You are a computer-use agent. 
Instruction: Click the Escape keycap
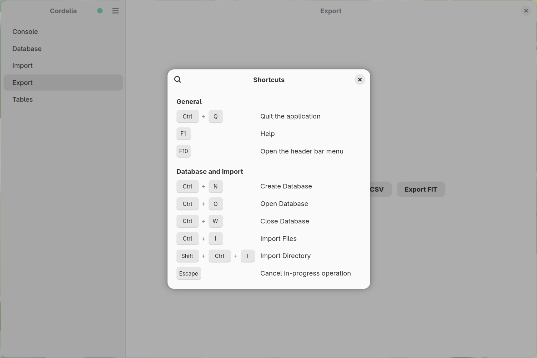pyautogui.click(x=189, y=274)
